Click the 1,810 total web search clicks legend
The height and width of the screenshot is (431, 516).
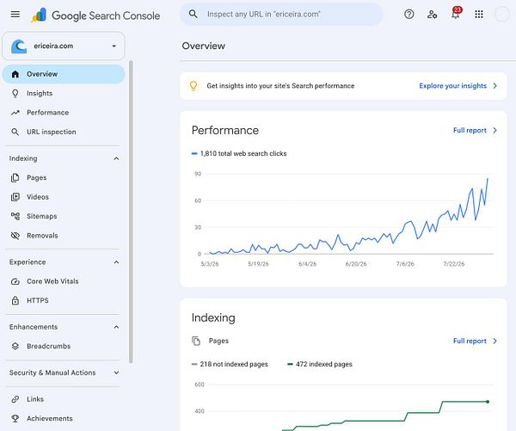click(x=239, y=153)
